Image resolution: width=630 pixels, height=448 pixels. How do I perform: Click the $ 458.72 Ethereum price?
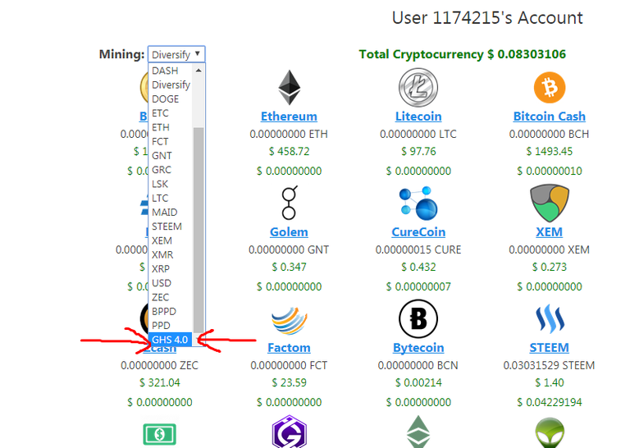[289, 152]
